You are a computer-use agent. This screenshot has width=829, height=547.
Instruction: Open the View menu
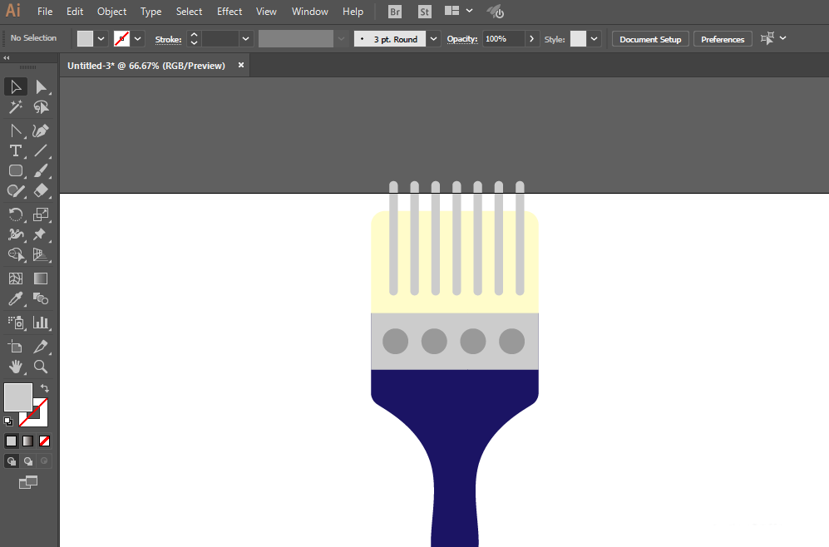[x=266, y=12]
